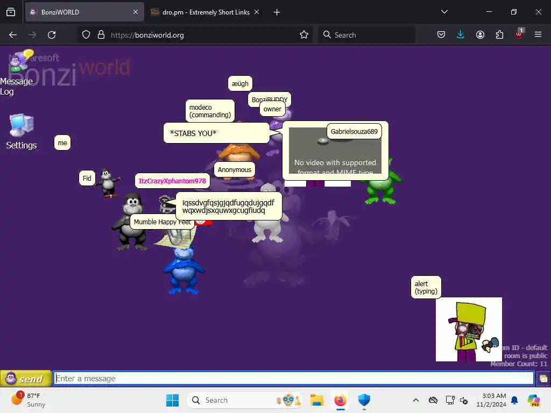Click the alert (typing) name tag

click(x=426, y=287)
